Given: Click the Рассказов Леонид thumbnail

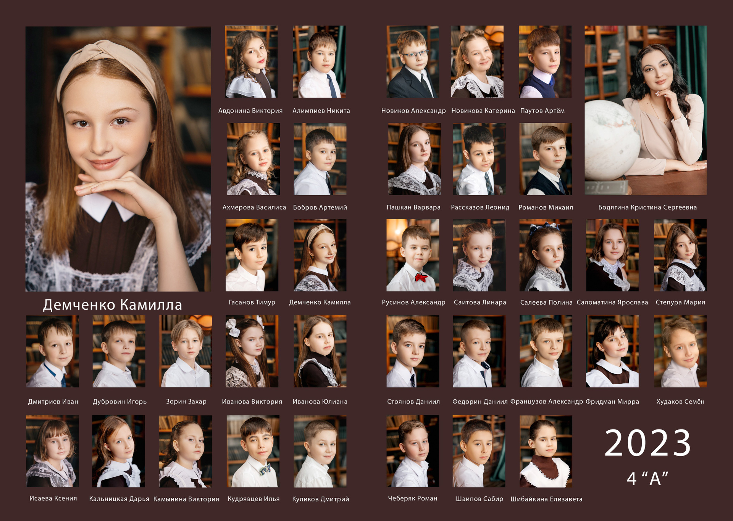Looking at the screenshot, I should click(x=479, y=159).
